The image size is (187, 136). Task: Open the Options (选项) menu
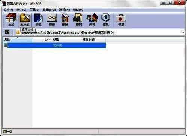[x=64, y=10]
